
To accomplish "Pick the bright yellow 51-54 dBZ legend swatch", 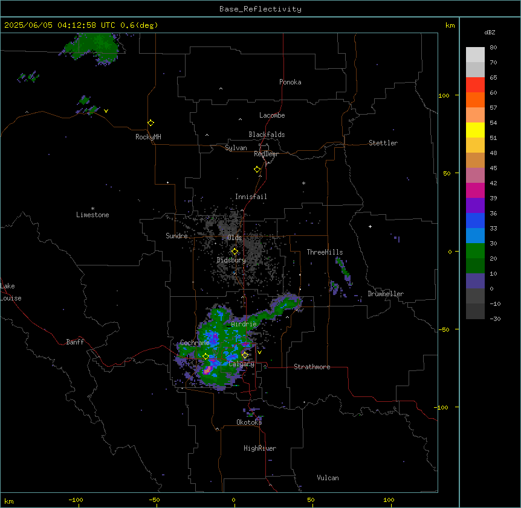I will (x=475, y=130).
